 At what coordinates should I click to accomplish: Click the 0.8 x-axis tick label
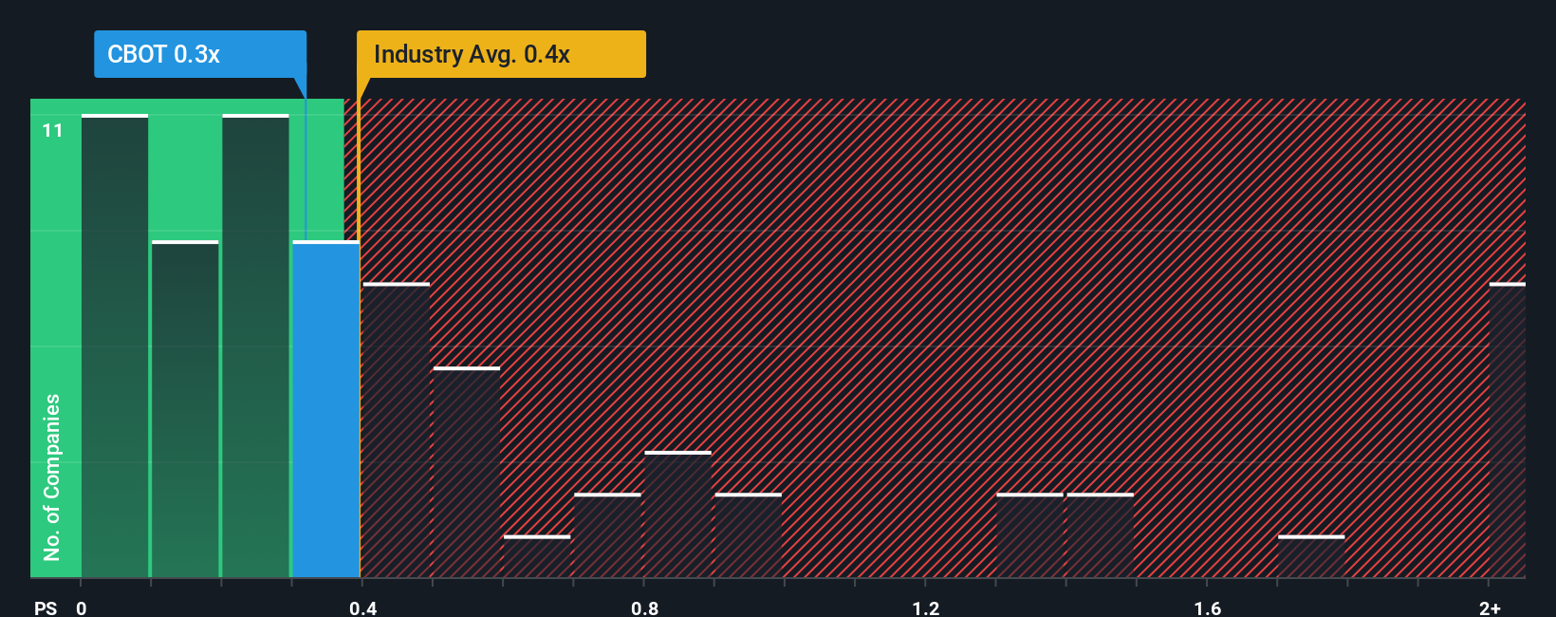click(644, 608)
